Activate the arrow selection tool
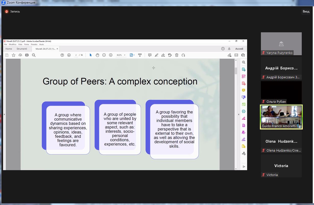The height and width of the screenshot is (205, 314). pos(91,55)
